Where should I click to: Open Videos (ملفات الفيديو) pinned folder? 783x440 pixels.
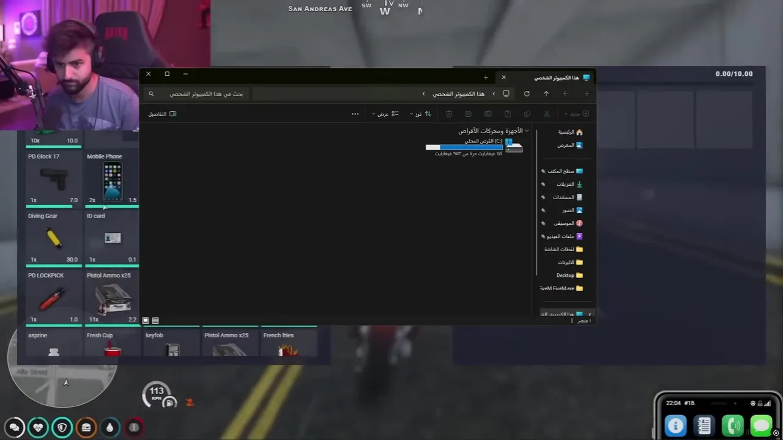click(x=562, y=236)
